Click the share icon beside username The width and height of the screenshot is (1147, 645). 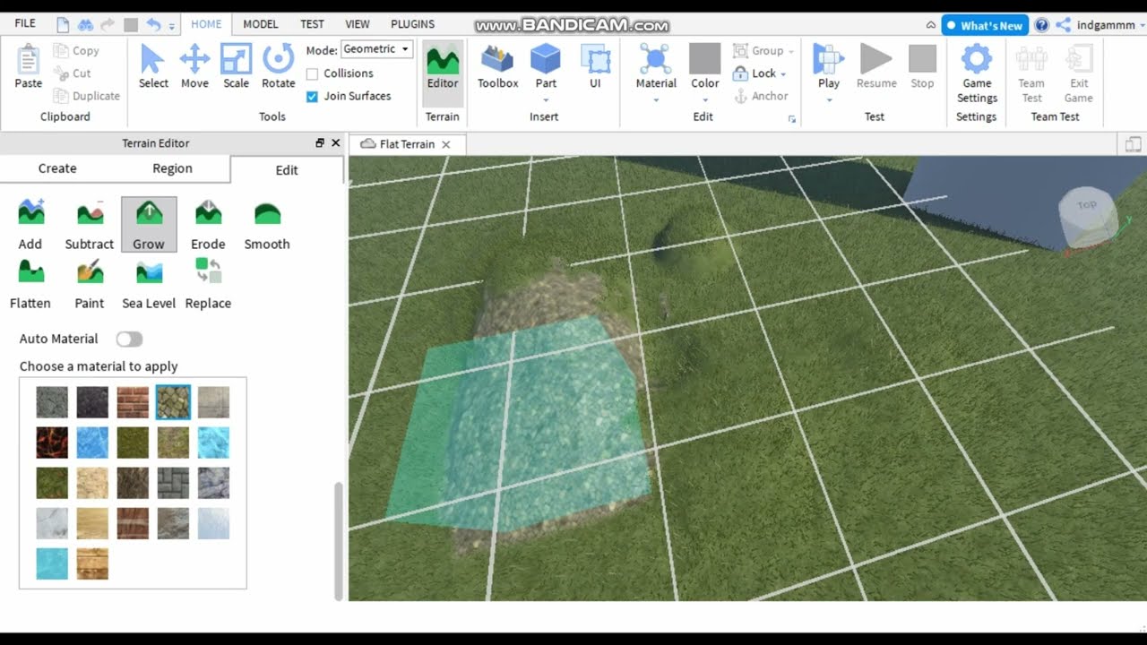1064,25
